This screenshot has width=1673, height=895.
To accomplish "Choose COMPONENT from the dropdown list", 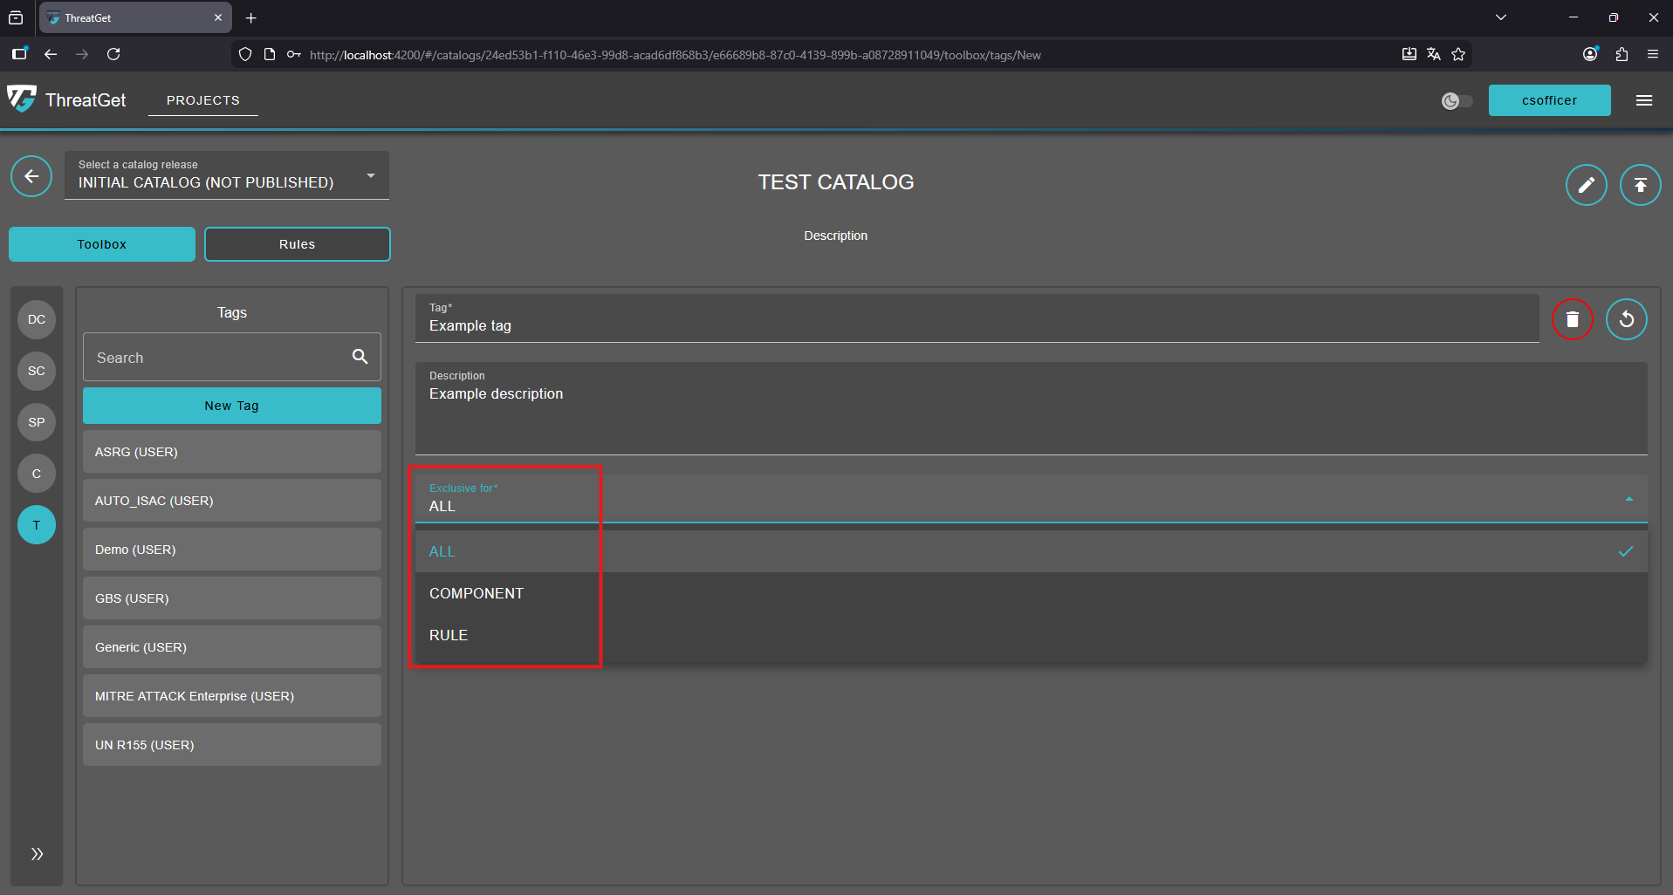I will click(477, 593).
